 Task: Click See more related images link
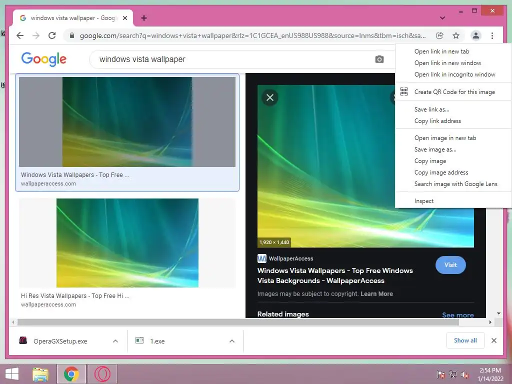click(x=458, y=315)
